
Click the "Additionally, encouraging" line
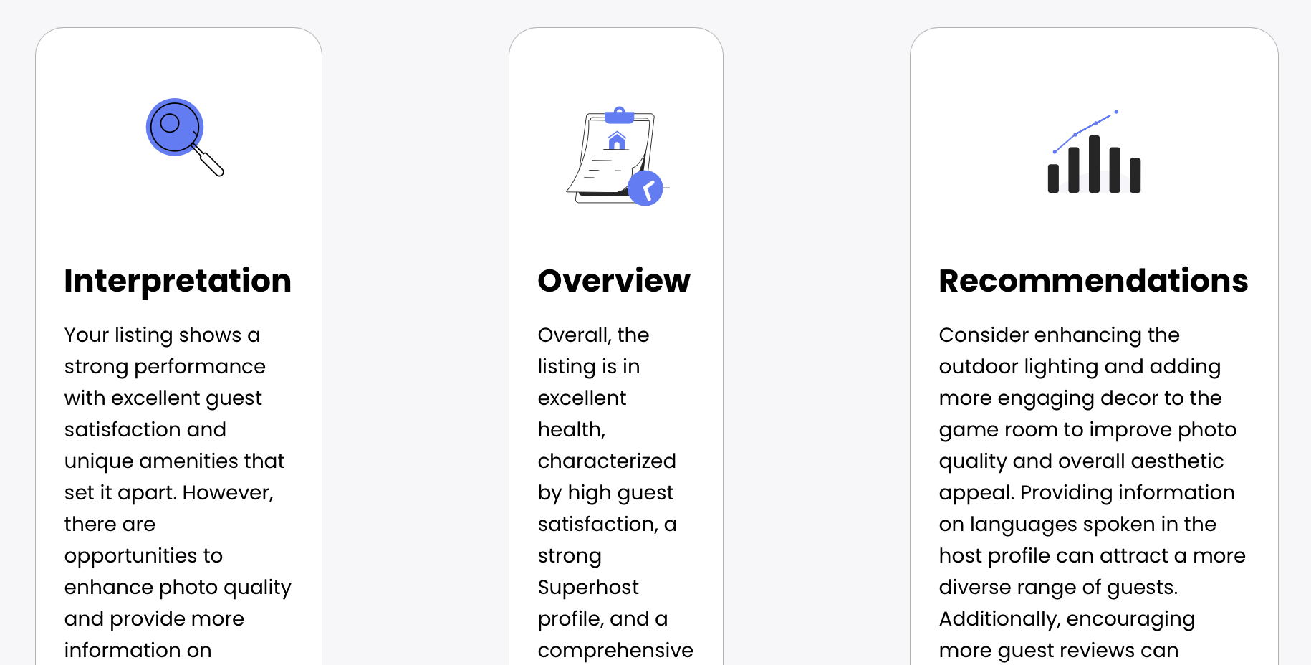(x=1067, y=619)
